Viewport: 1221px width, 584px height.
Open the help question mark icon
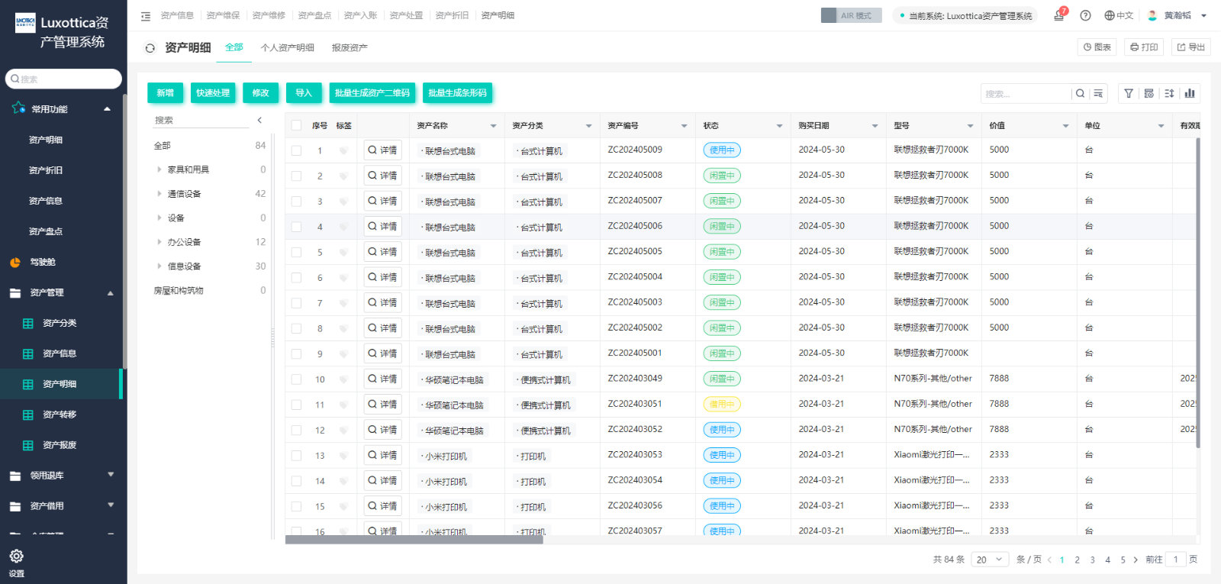[x=1085, y=15]
